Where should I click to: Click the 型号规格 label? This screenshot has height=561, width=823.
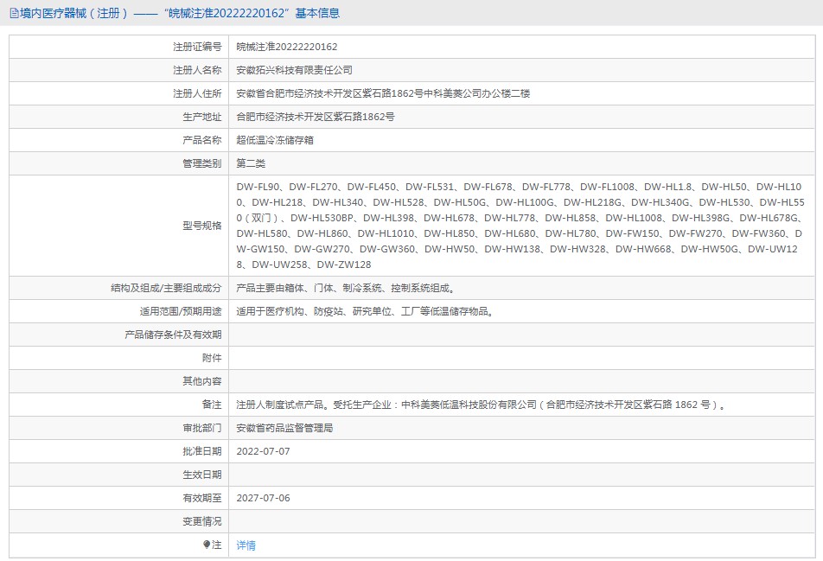[202, 226]
